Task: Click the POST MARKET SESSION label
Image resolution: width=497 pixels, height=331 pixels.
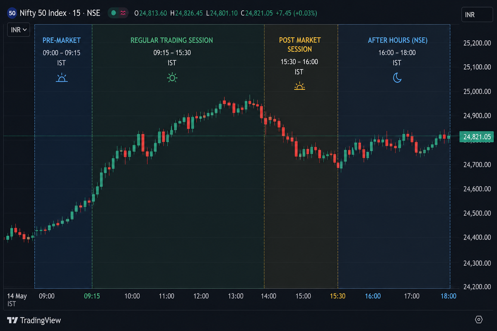Action: 300,45
